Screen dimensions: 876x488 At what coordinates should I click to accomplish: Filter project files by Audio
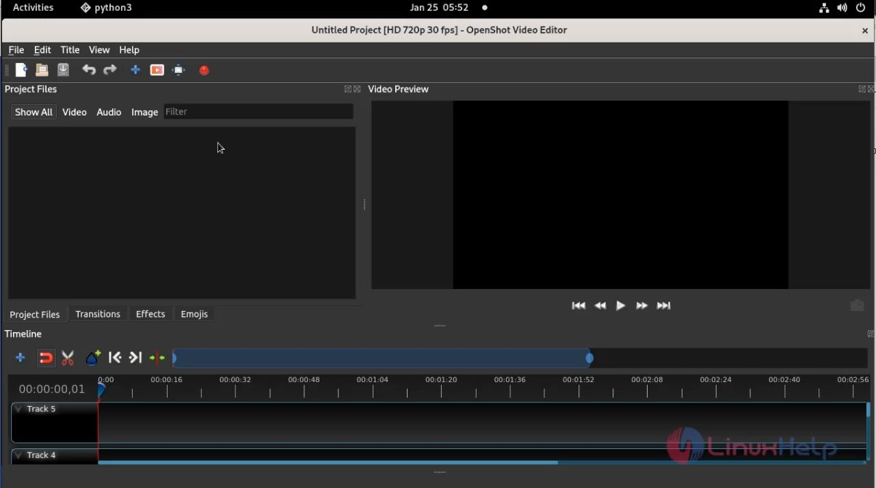coord(109,112)
